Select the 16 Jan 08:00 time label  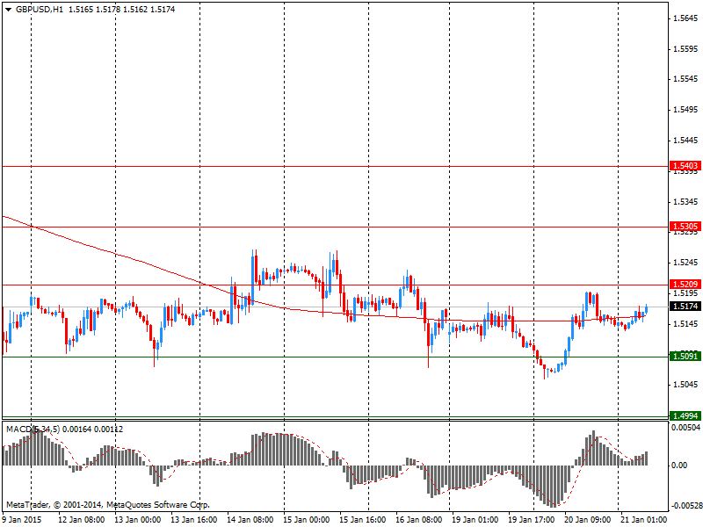click(x=418, y=520)
